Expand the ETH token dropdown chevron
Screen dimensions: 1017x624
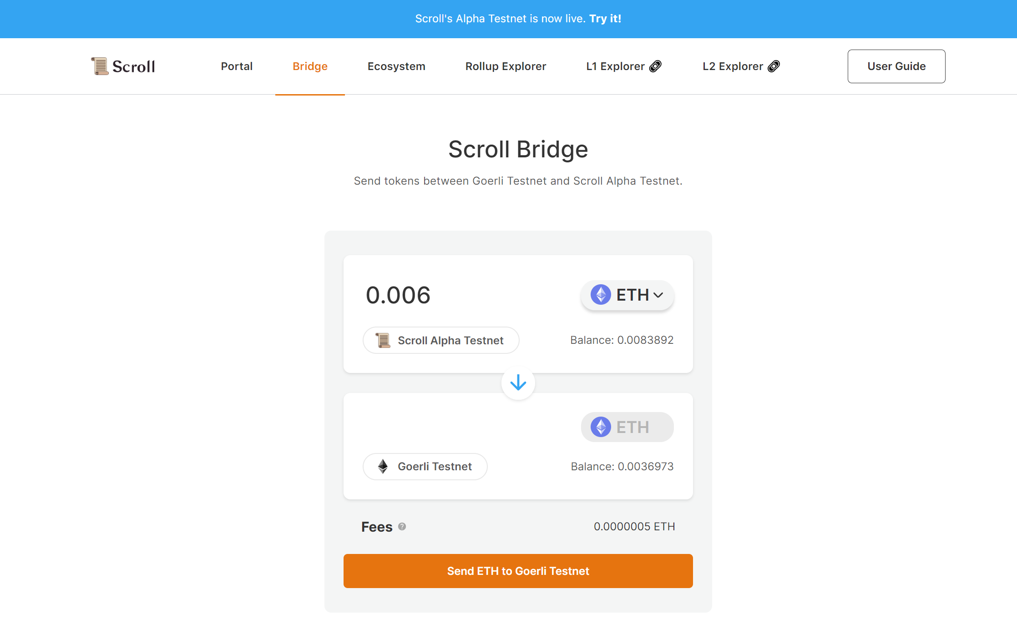(658, 295)
